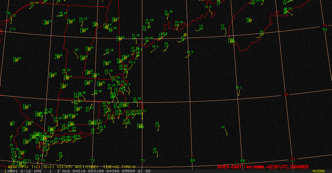Image resolution: width=332 pixels, height=173 pixels.
Task: Click G-12 in the status line
Action: [x=26, y=171]
